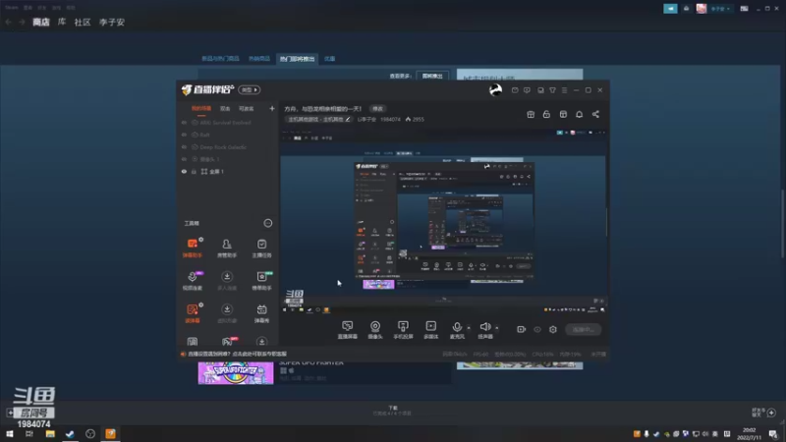
Task: Toggle the preview eye icon beside settings
Action: pos(537,329)
